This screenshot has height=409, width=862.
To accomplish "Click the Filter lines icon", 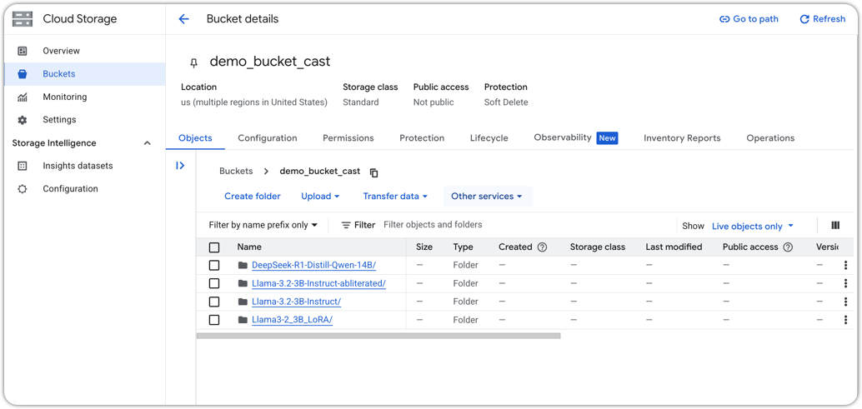I will [346, 225].
